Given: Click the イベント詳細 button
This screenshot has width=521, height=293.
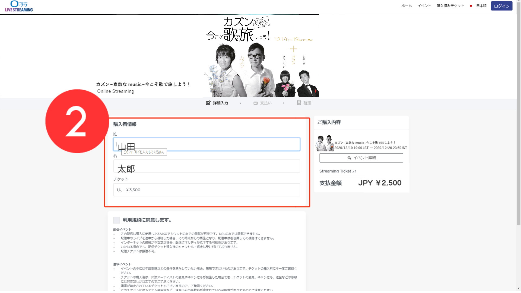Looking at the screenshot, I should pos(361,158).
